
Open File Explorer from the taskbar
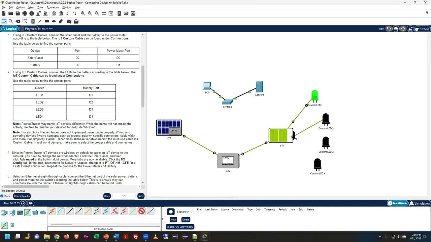(47, 237)
